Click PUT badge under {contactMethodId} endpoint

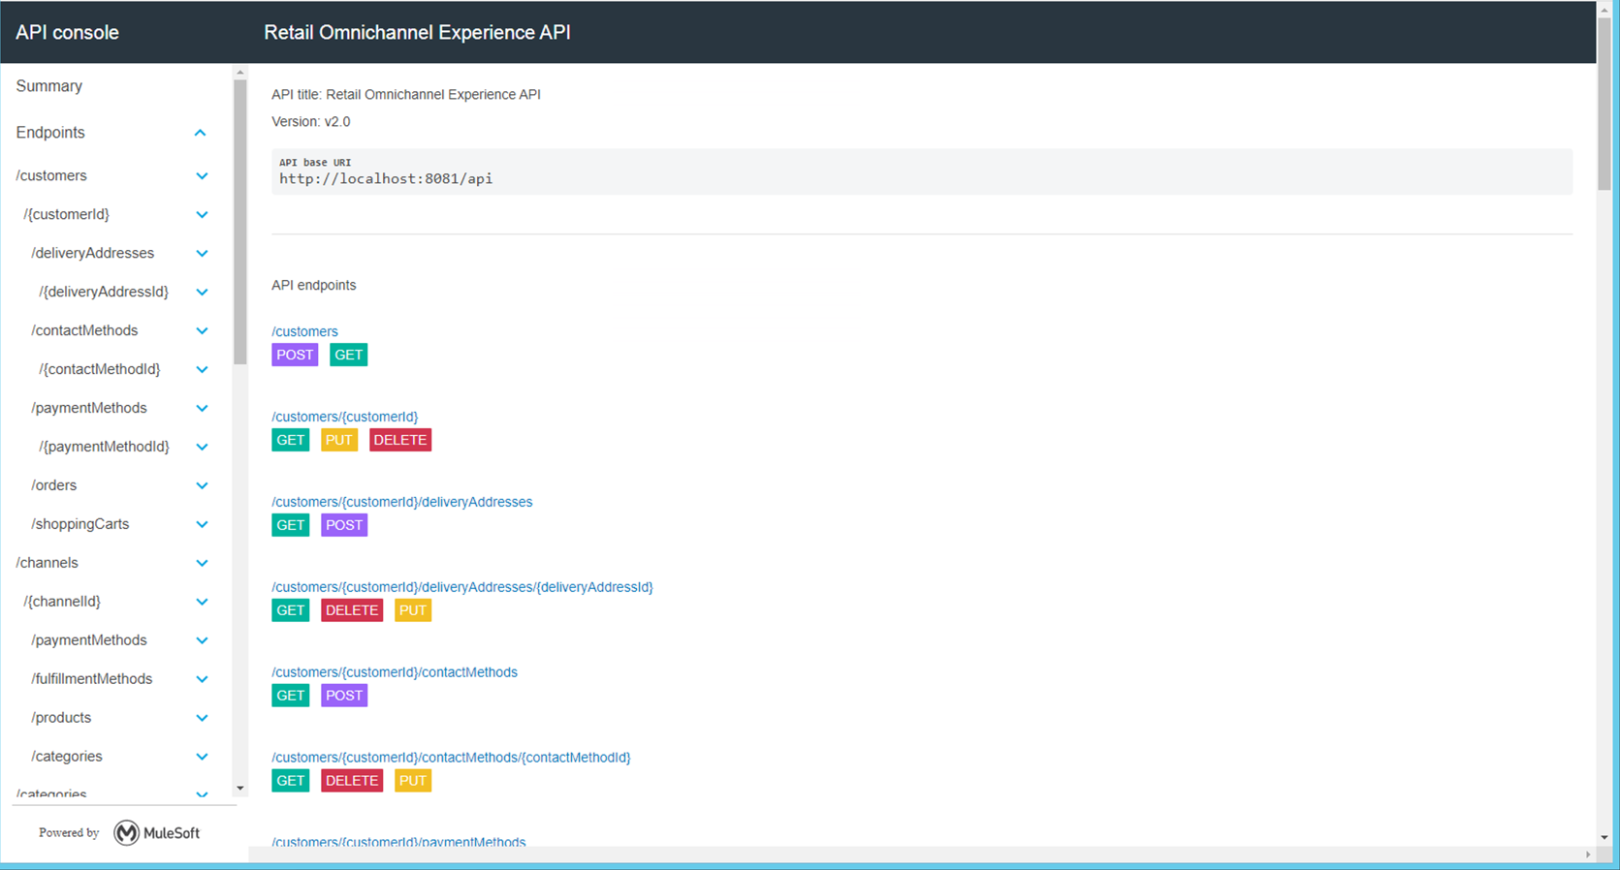[413, 781]
